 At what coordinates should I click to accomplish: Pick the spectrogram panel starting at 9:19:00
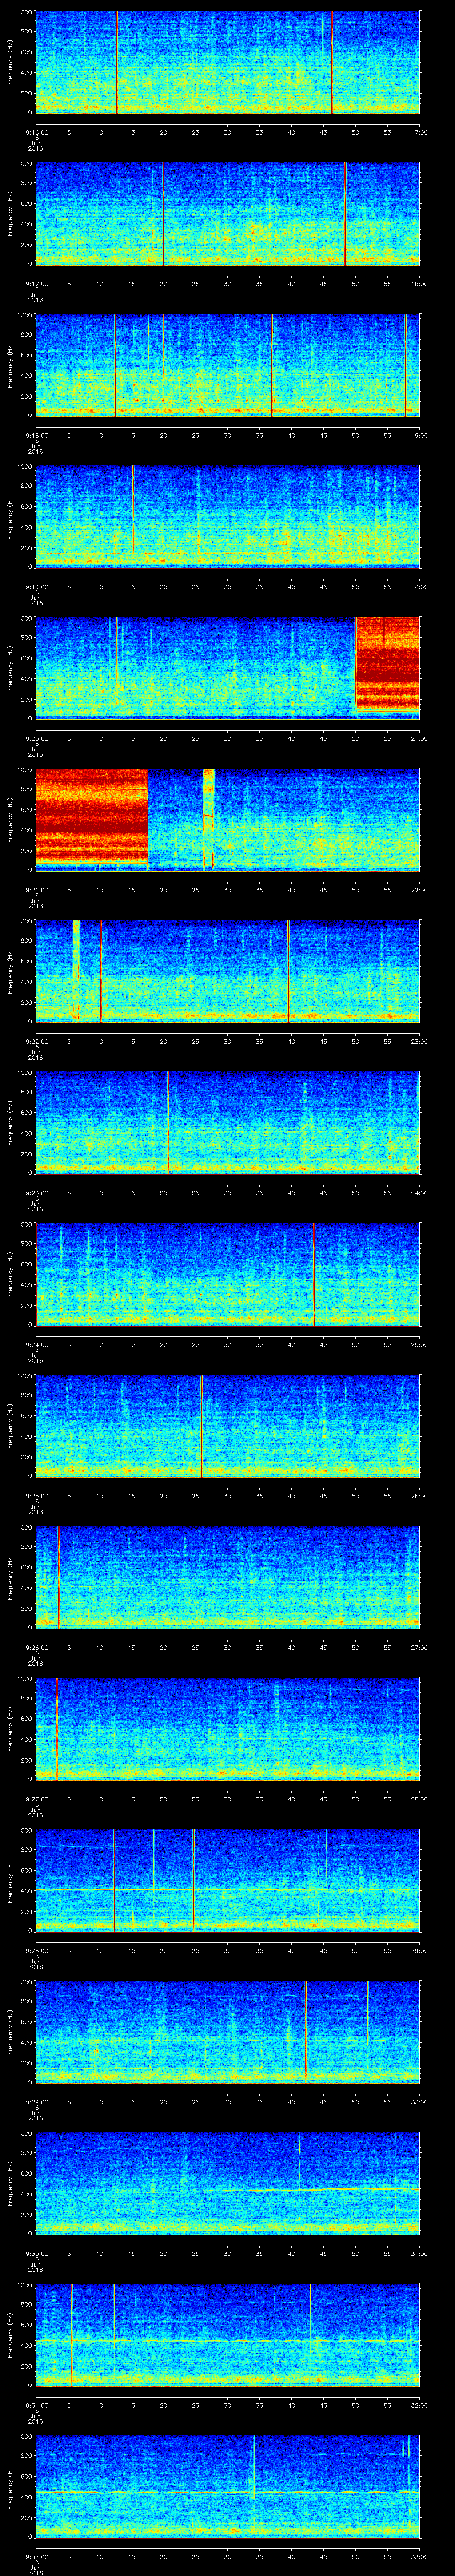(228, 516)
